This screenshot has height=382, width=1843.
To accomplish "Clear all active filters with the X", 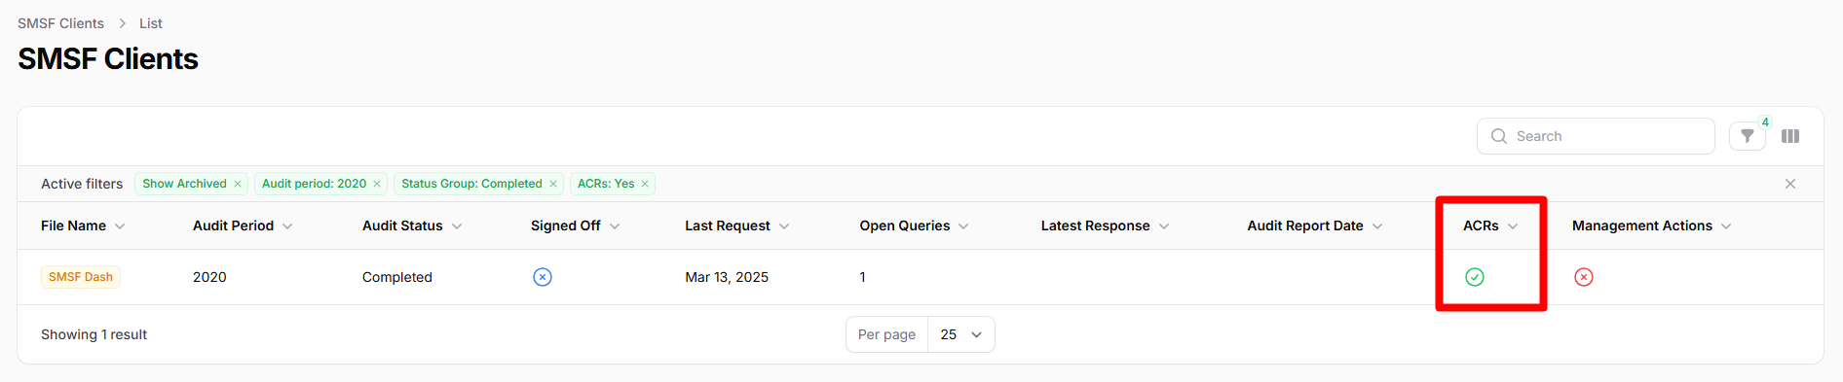I will coord(1790,184).
